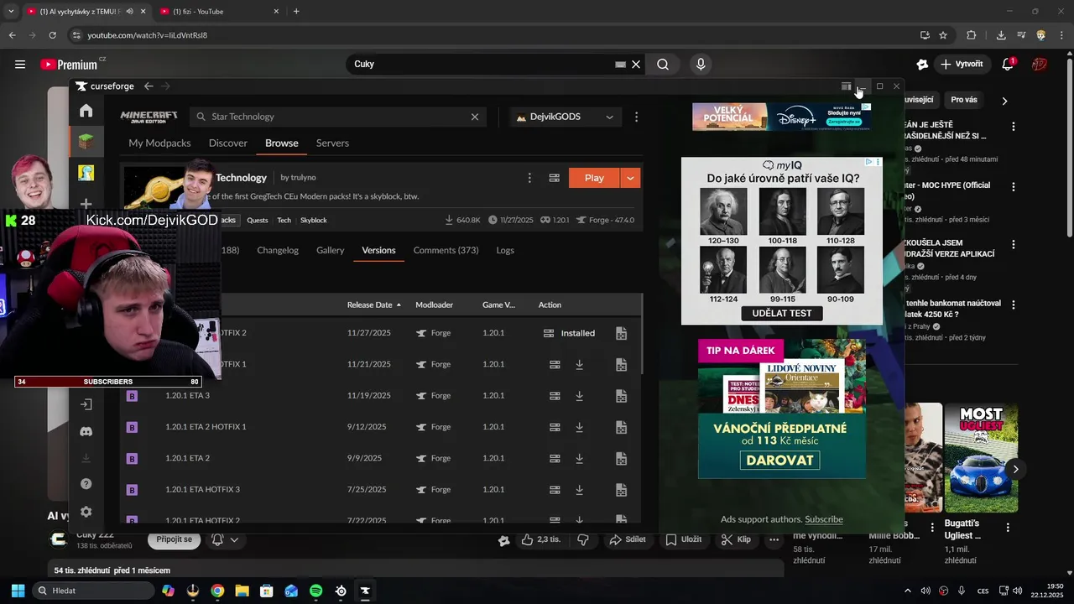
Task: Show next Shorts with the right arrow
Action: point(1015,469)
